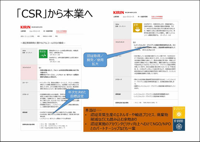Viewport: 200px width, 142px height.
Task: Select red 社会との共有価値 tab in right screenshot
Action: tap(157, 17)
